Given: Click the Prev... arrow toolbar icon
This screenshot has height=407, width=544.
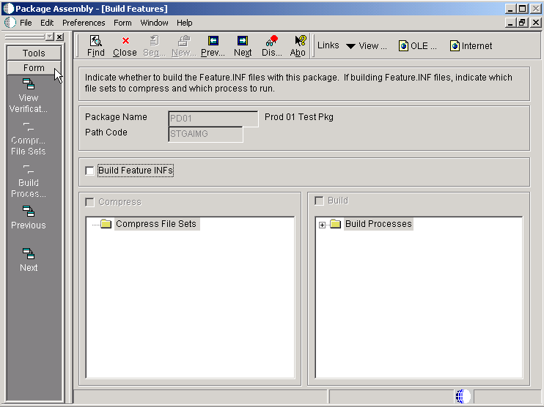Looking at the screenshot, I should pos(213,41).
